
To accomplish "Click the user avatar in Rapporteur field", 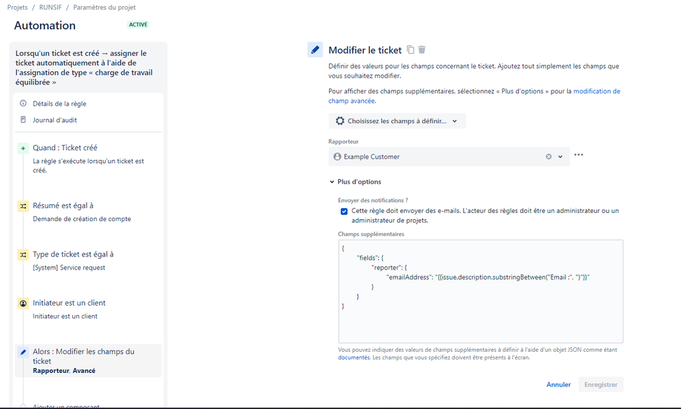I will pos(337,157).
